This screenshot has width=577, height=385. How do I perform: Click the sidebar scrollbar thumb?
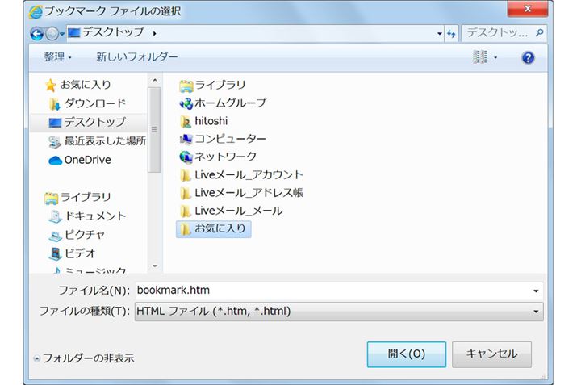pos(155,130)
